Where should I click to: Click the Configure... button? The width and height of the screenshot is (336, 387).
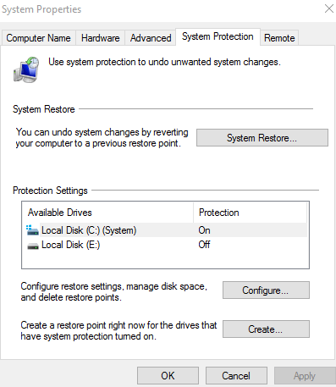[x=266, y=290]
